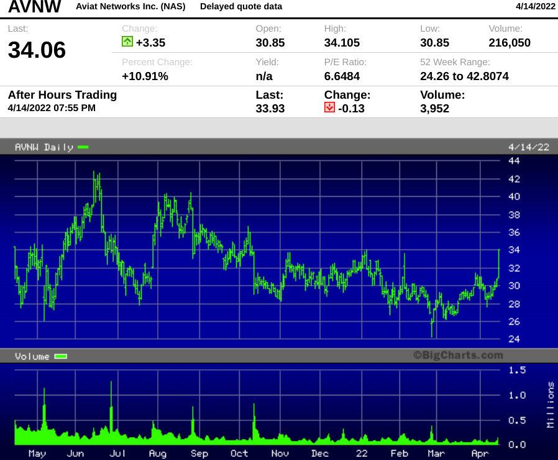Viewport: 558px width, 460px height.
Task: Click the Jun label on time axis
Action: (x=75, y=453)
